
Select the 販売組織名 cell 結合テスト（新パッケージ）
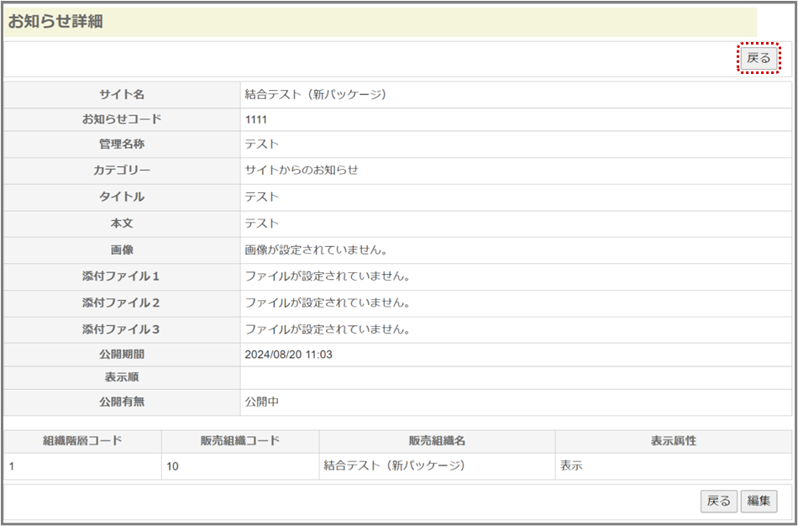[394, 465]
